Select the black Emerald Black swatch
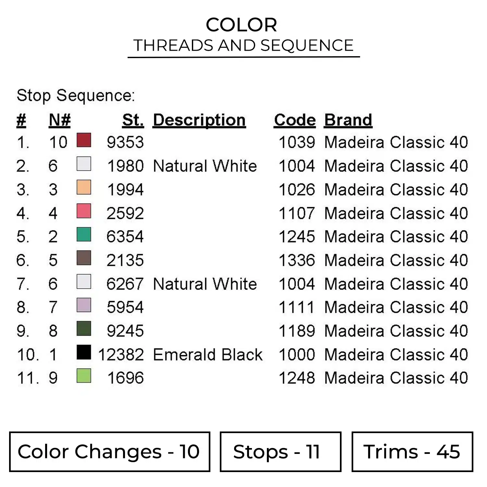Image resolution: width=487 pixels, height=487 pixels. click(x=84, y=352)
